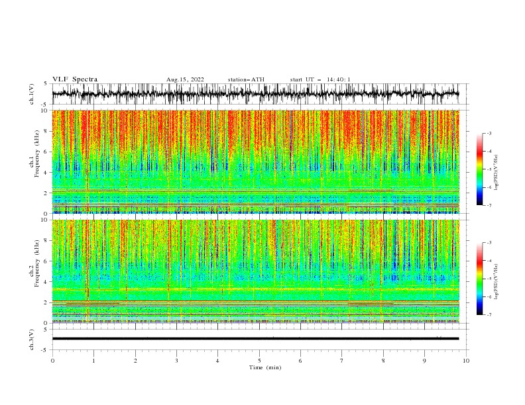Viewport: 525px width, 405px height.
Task: Click the time axis tick label '10'
Action: click(466, 361)
